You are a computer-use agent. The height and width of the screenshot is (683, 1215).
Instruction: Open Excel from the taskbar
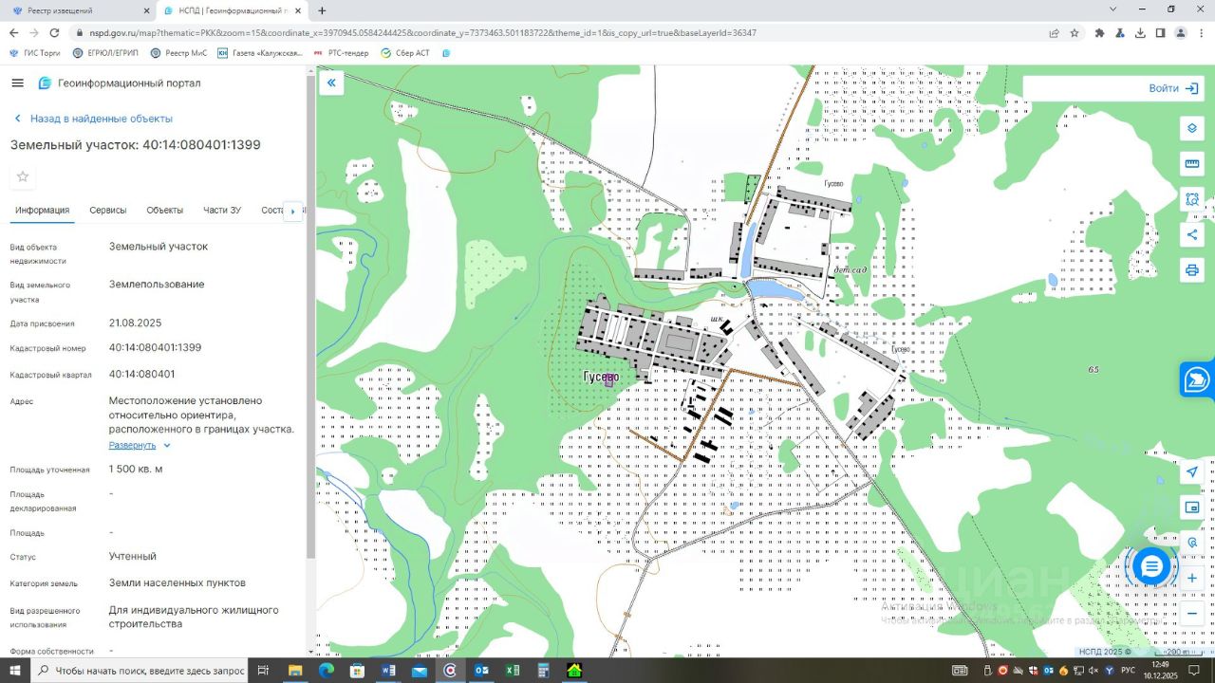coord(513,671)
